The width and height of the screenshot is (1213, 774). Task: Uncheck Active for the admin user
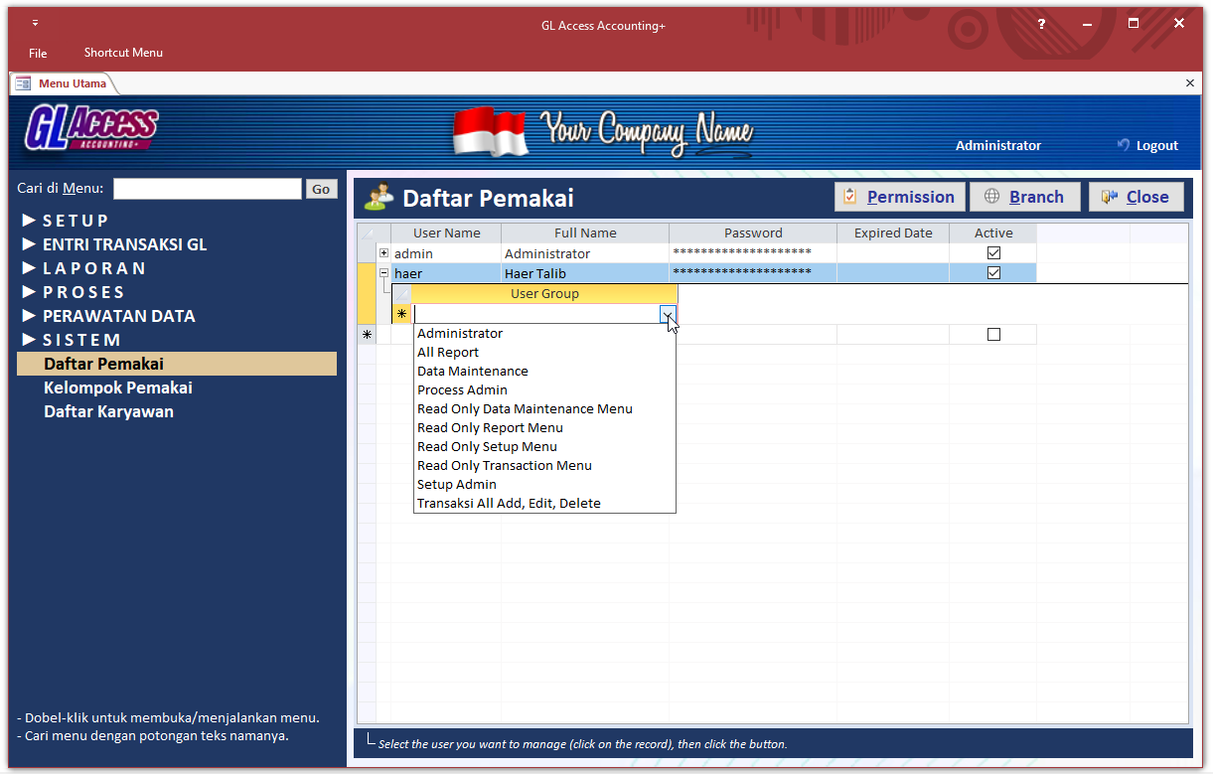click(993, 253)
